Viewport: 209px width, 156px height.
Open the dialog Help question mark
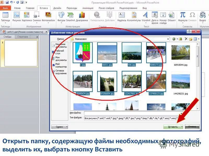pos(189,31)
